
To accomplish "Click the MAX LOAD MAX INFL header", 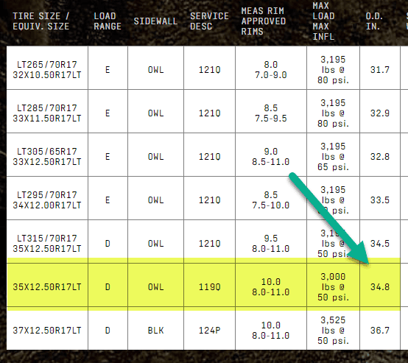I will [323, 21].
